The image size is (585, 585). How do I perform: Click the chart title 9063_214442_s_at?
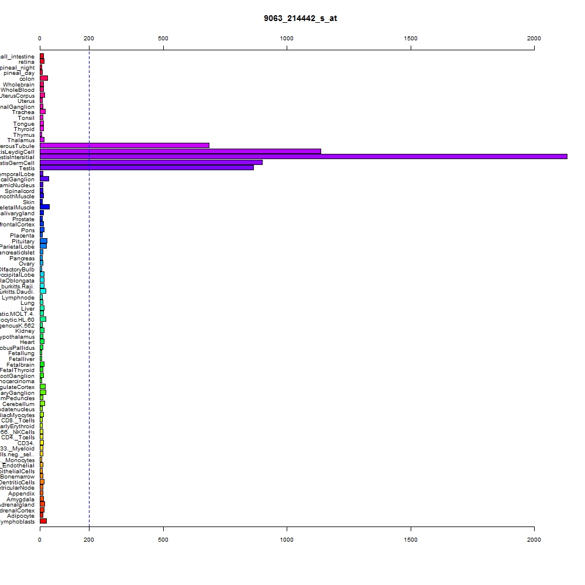click(x=300, y=18)
